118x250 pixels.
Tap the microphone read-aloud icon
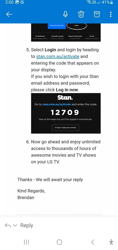[65, 14]
